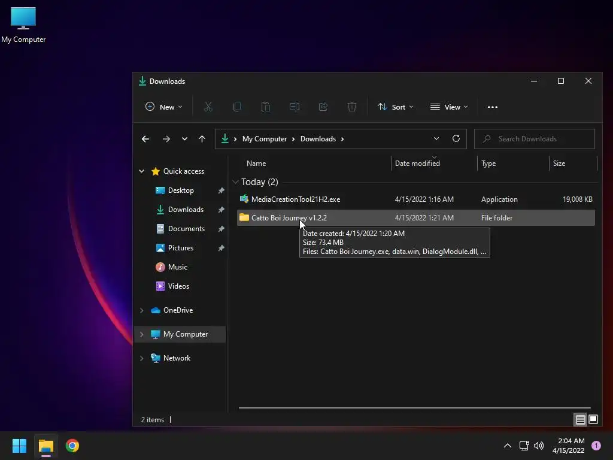This screenshot has height=460, width=613.
Task: Open volume control speaker icon
Action: [539, 446]
